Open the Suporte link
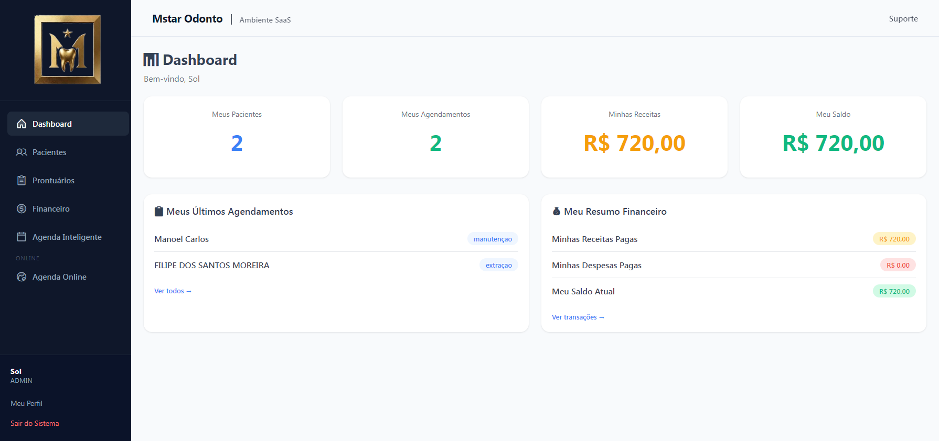 click(903, 18)
